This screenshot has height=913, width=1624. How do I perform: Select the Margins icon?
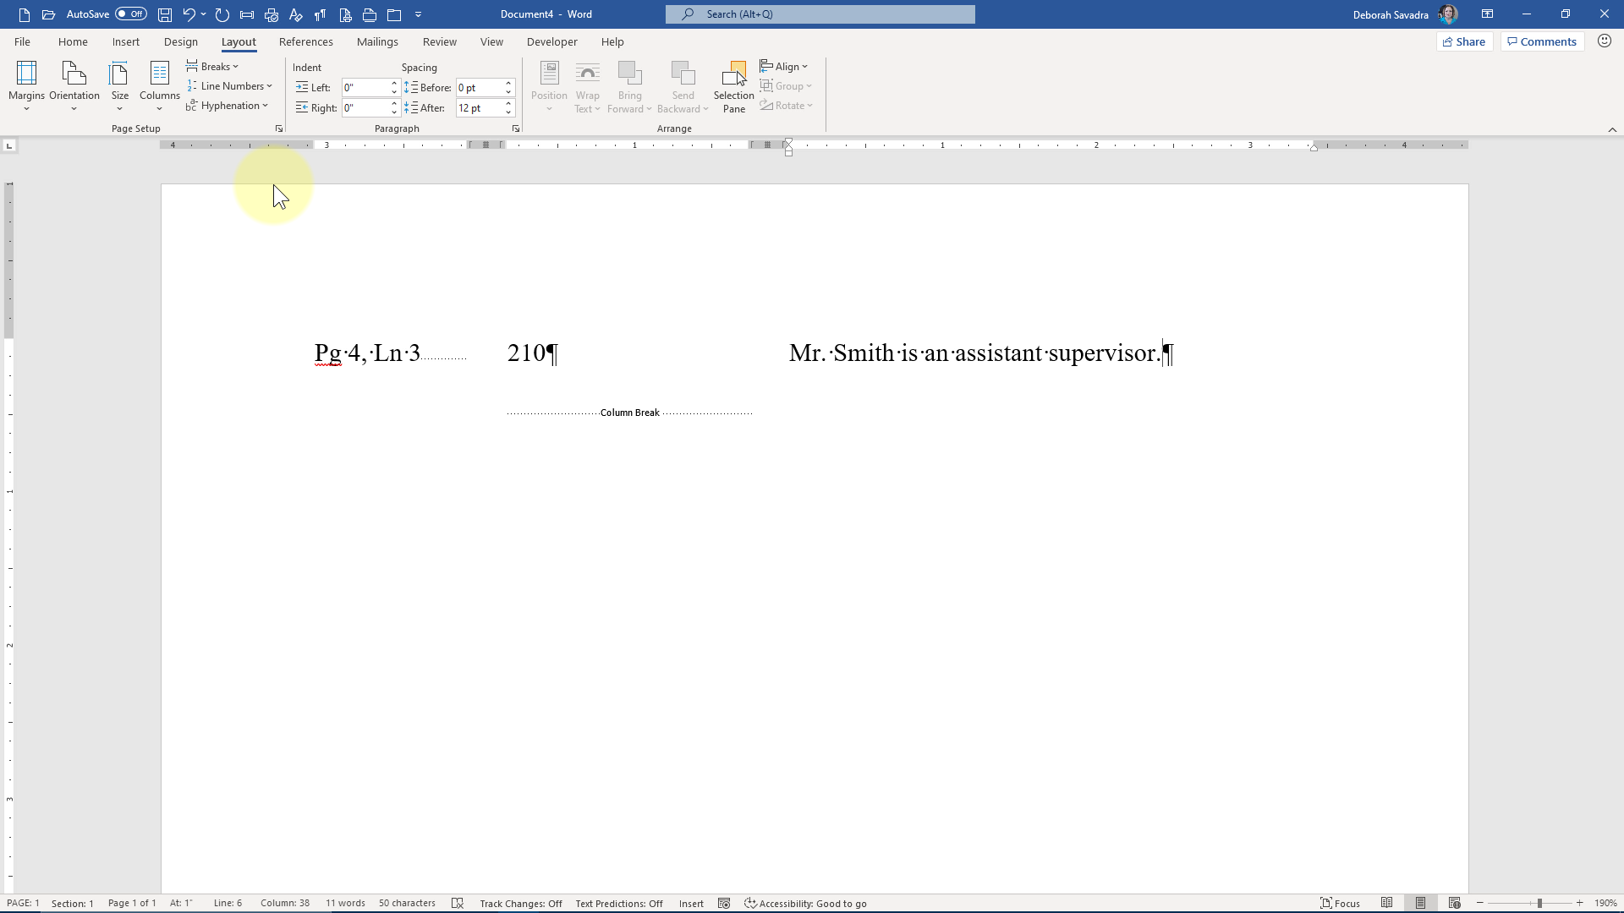click(x=26, y=85)
